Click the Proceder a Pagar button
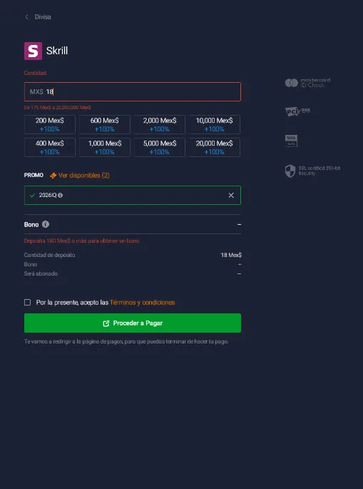 tap(133, 323)
